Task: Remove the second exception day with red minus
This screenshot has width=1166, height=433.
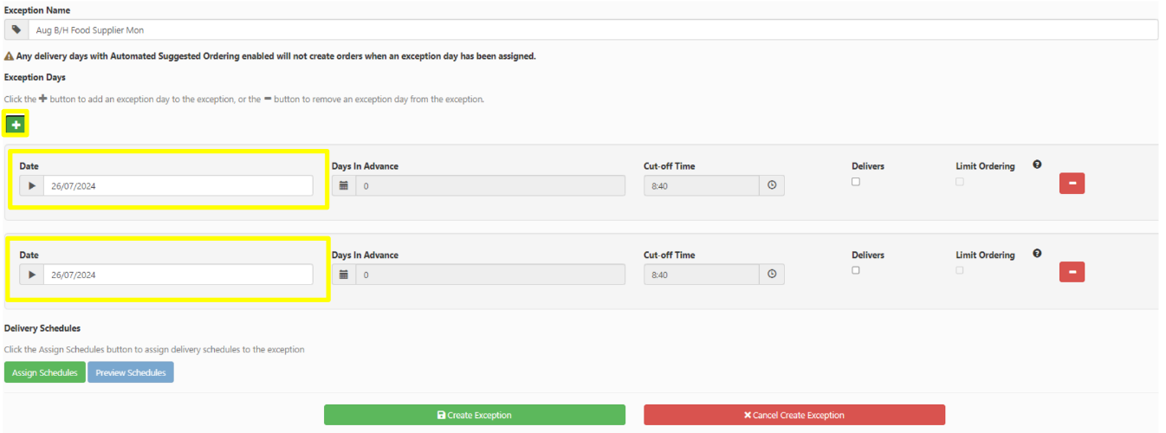Action: pos(1072,272)
